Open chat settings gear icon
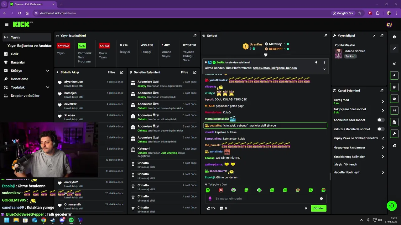The image size is (401, 225). 306,208
